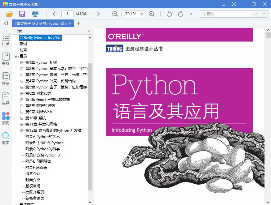The image size is (271, 205).
Task: Open 第8章 数据的归宿 entry
Action: point(40,106)
